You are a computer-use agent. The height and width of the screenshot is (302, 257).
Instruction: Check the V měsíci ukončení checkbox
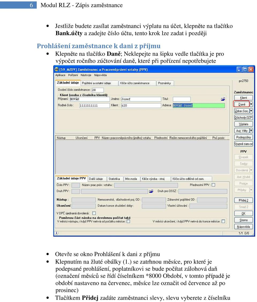223,221
